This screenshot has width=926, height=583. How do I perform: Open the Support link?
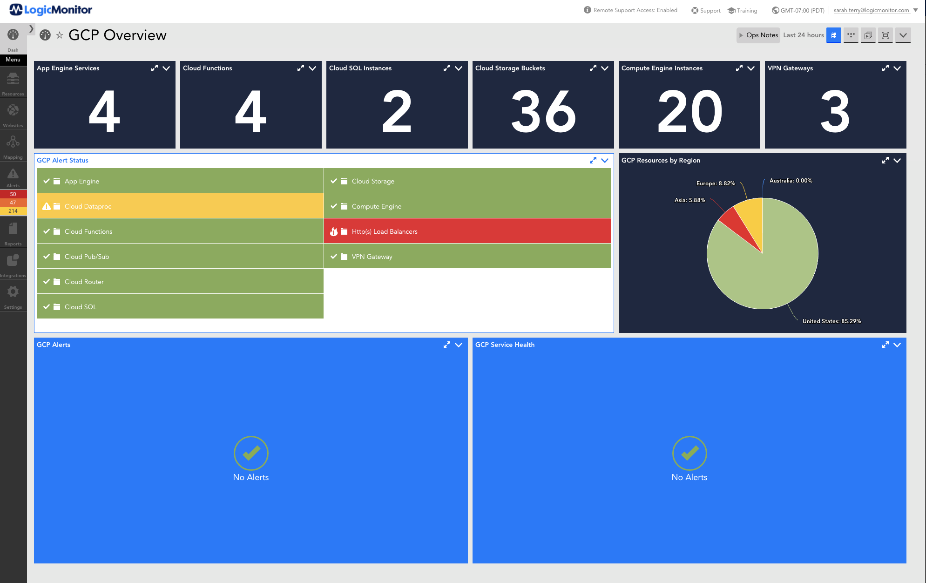[706, 10]
